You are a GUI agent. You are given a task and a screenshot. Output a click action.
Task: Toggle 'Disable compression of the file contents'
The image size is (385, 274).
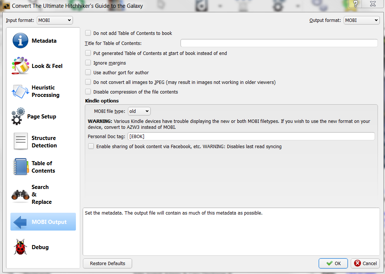[x=88, y=92]
